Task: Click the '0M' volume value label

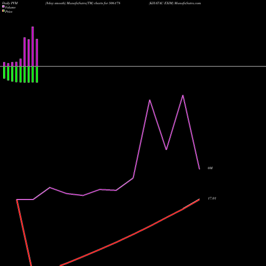Action: click(x=210, y=168)
